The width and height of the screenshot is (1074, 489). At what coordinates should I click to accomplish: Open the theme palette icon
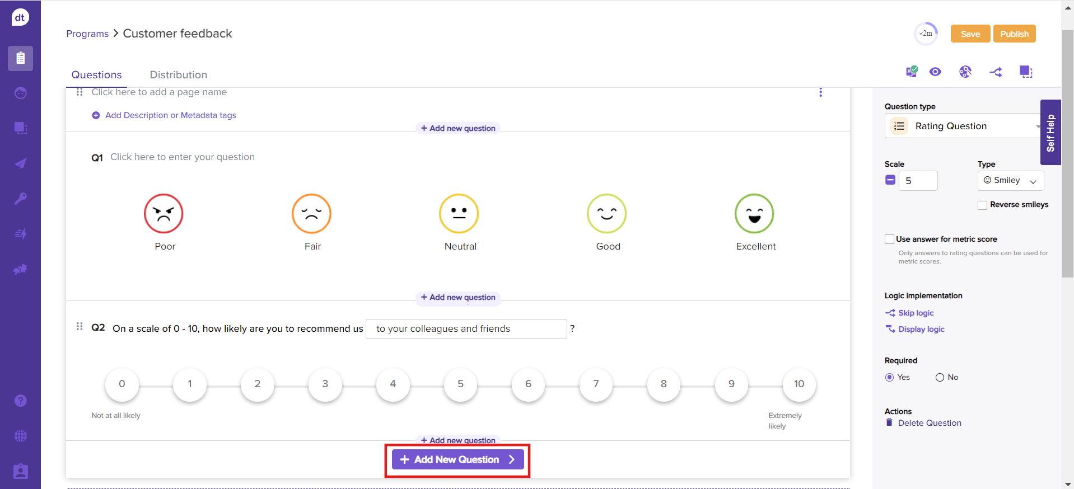point(965,72)
